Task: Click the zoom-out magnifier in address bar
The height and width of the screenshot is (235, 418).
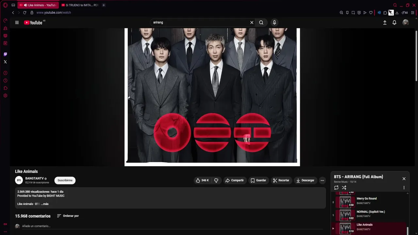Action: click(341, 13)
